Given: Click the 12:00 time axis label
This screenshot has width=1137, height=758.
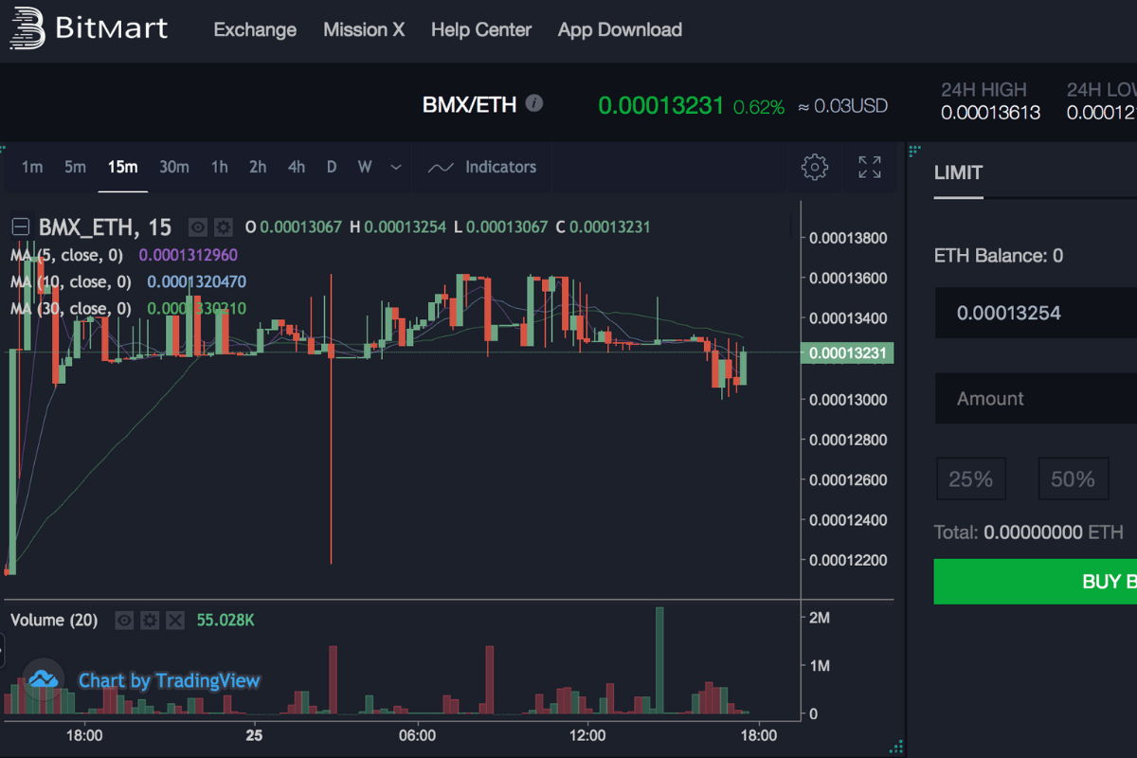Looking at the screenshot, I should (587, 735).
